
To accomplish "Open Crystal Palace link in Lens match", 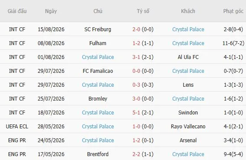I will pos(98,85).
